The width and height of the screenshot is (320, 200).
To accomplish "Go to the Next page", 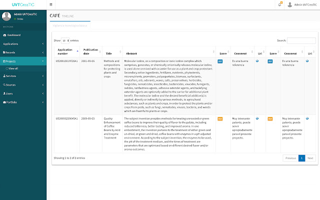I will tap(310, 158).
